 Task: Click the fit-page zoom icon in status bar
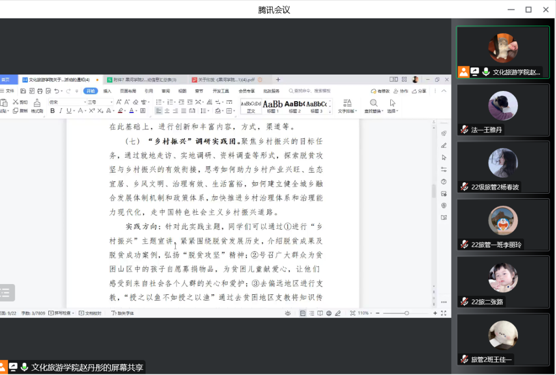[353, 313]
